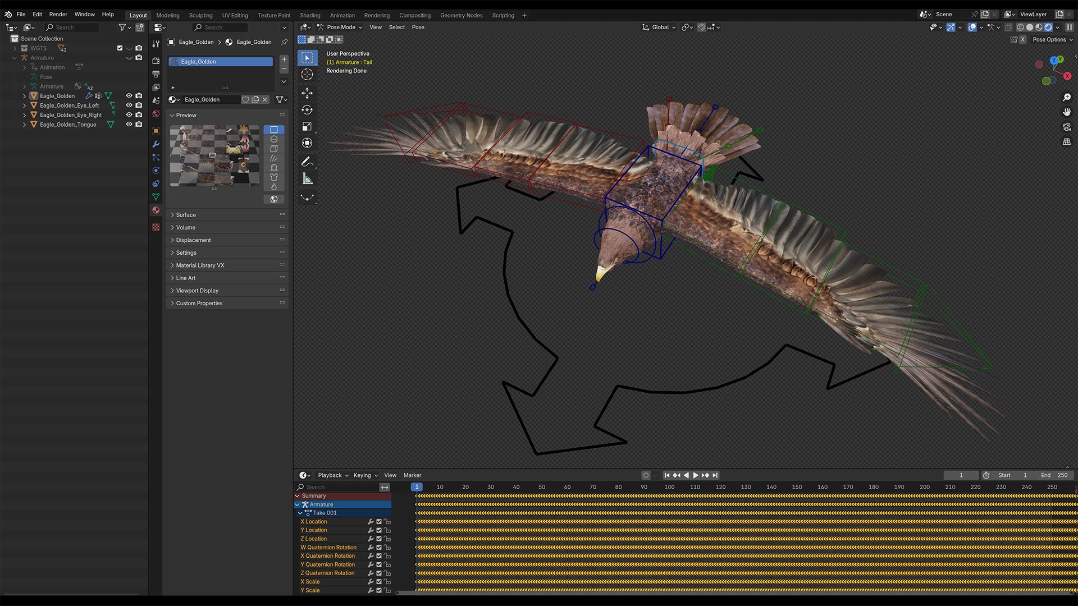1078x606 pixels.
Task: Select the Annotate pencil tool
Action: [x=307, y=162]
